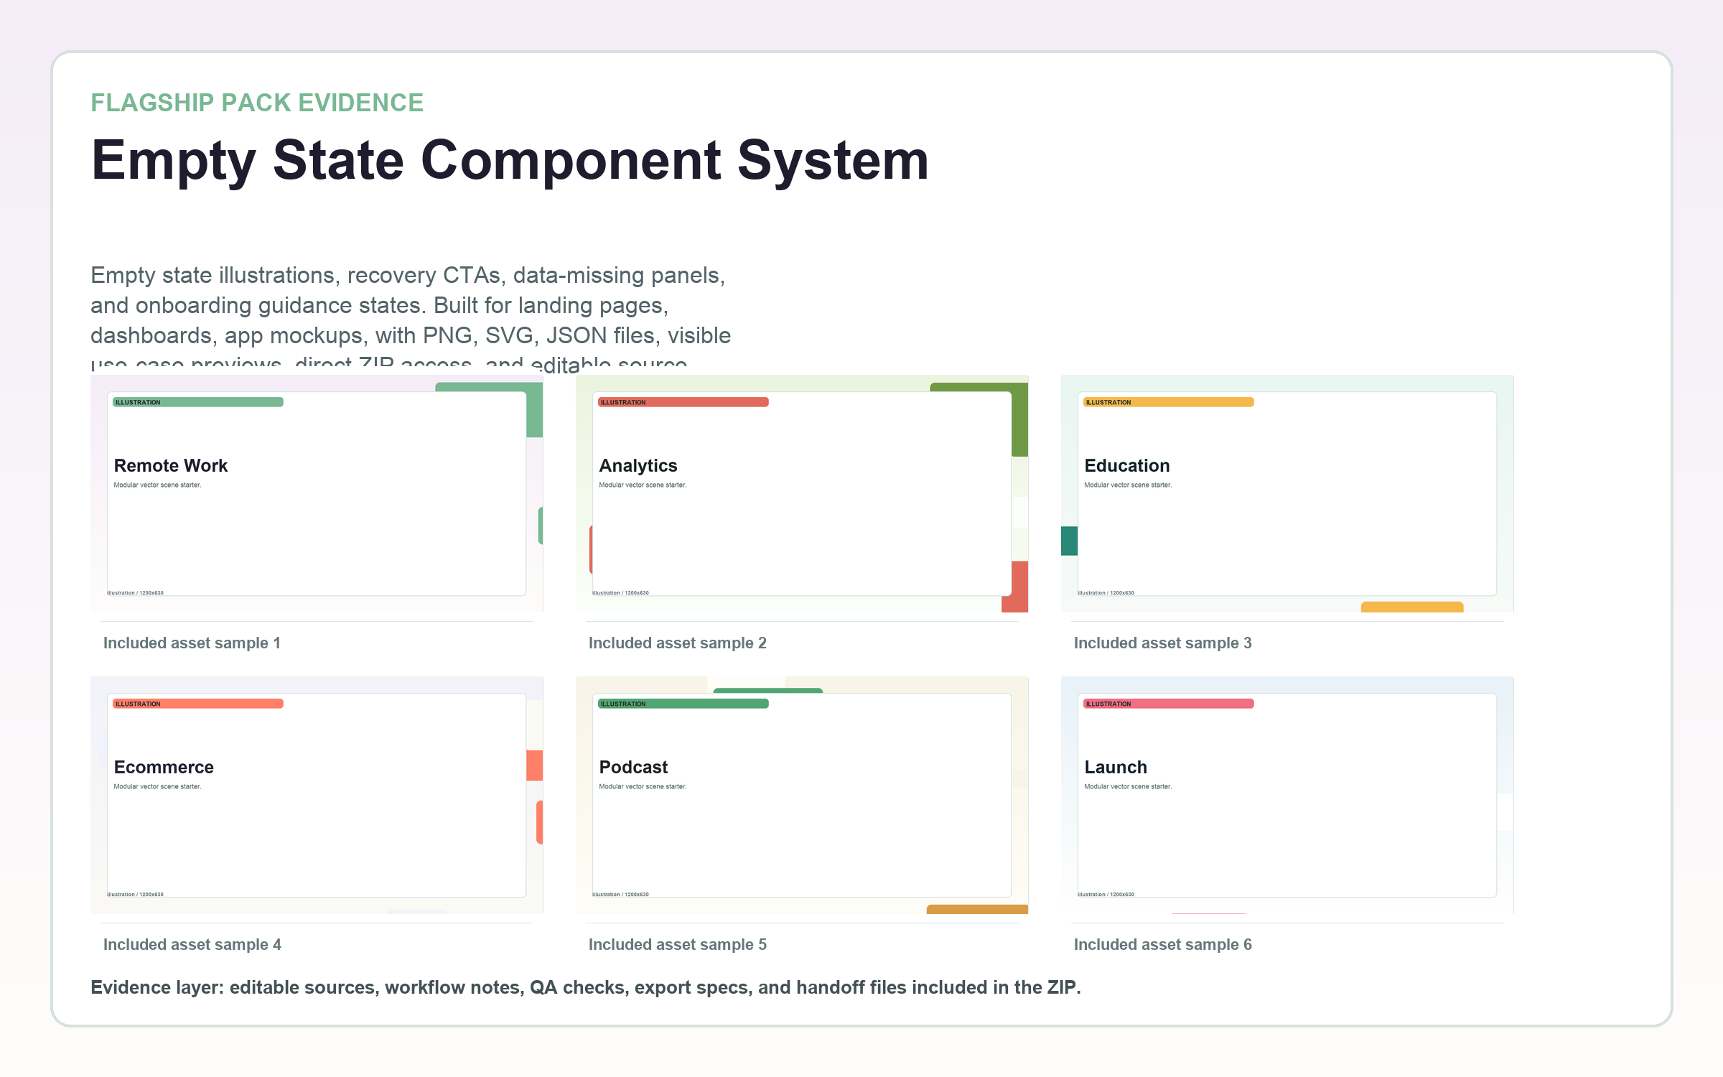
Task: Open the Launch illustration thumbnail
Action: tap(1287, 795)
